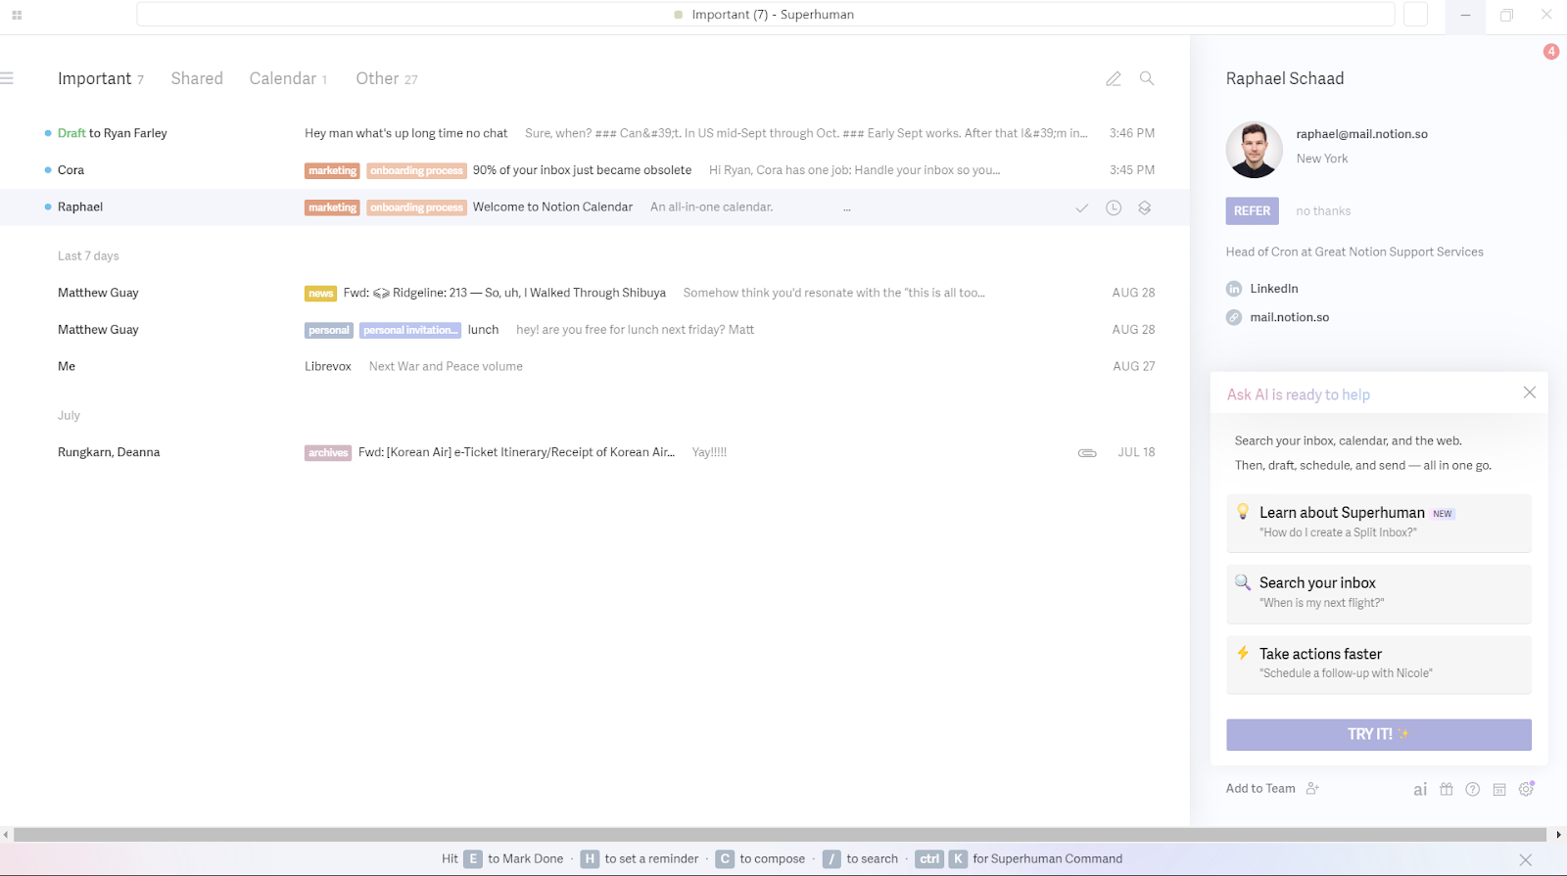Click the ai icon in the sidebar footer
1567x876 pixels.
(1420, 789)
